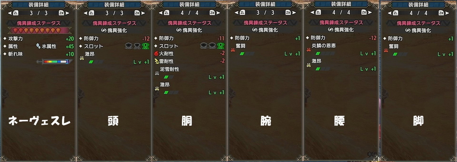The image size is (457, 162).
Task: Click the ZL page button in the 胴 panel
Action: tap(168, 12)
